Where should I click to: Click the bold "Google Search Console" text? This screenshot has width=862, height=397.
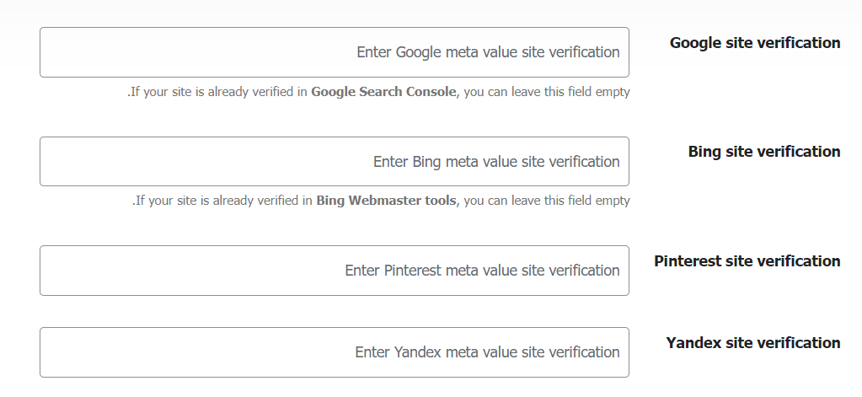pyautogui.click(x=383, y=92)
